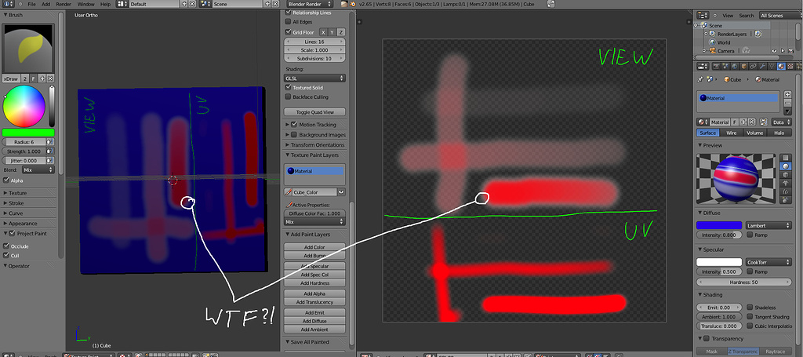
Task: Open the node tree toggle icon beside Data
Action: tap(764, 122)
